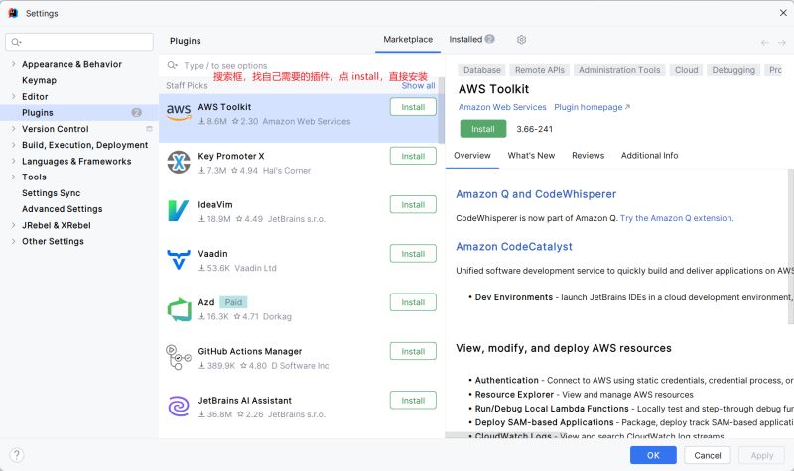Viewport: 794px width, 471px height.
Task: Open the Plugin homepage link
Action: point(592,107)
